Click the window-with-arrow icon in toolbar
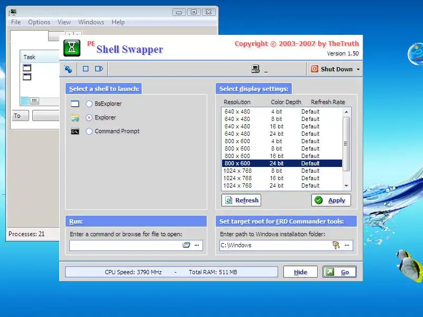Screen dimensions: 423x317 99,69
